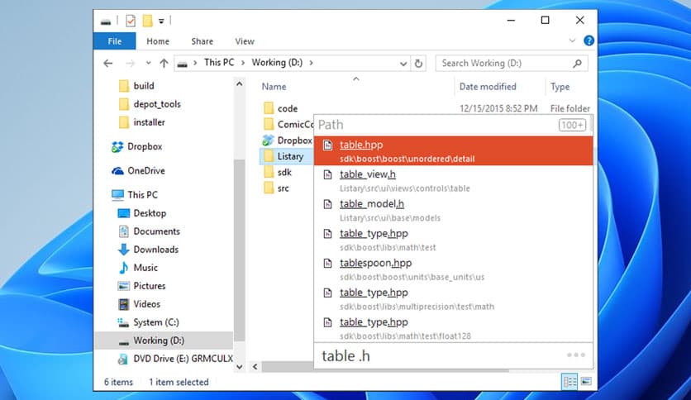The width and height of the screenshot is (691, 400).
Task: Click the 100+ results count badge
Action: pos(572,125)
